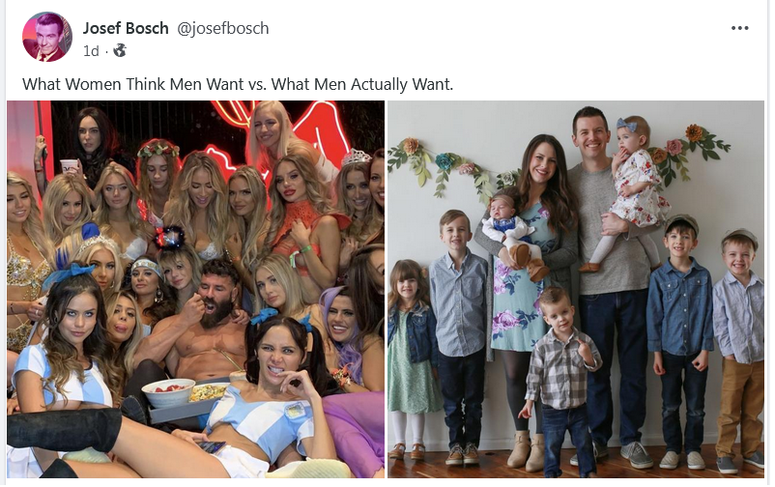Click the white cup held in left photo
This screenshot has height=487, width=775.
click(70, 166)
